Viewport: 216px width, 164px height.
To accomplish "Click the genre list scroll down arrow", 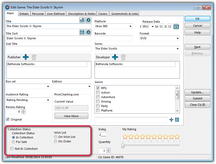I will (x=177, y=111).
